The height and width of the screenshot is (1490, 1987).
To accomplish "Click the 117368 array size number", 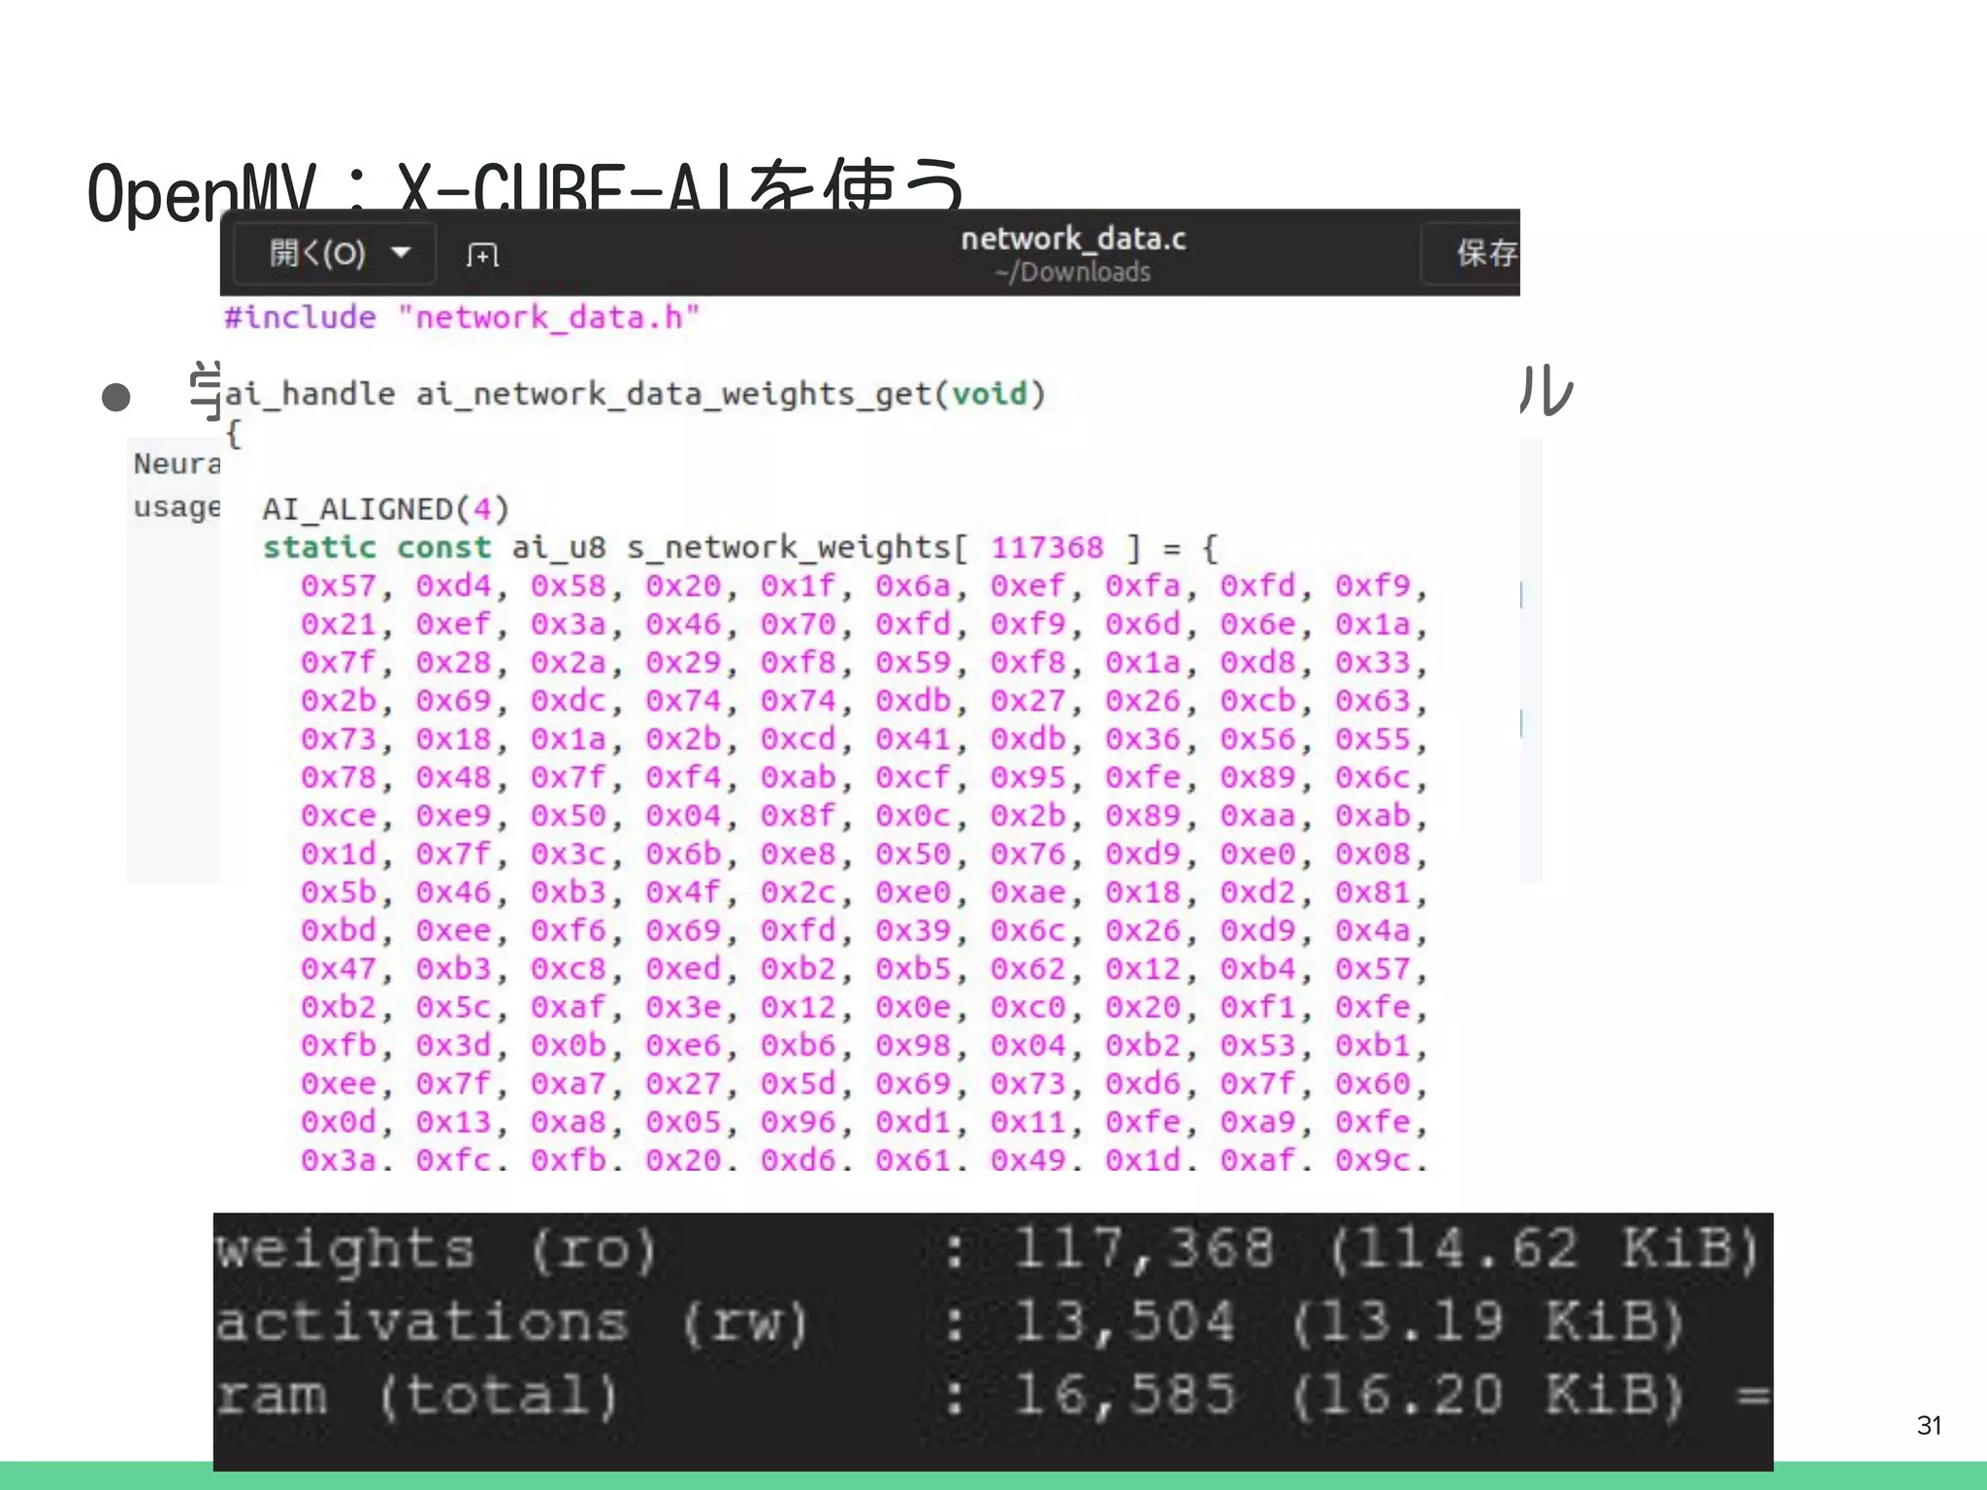I will (1046, 547).
